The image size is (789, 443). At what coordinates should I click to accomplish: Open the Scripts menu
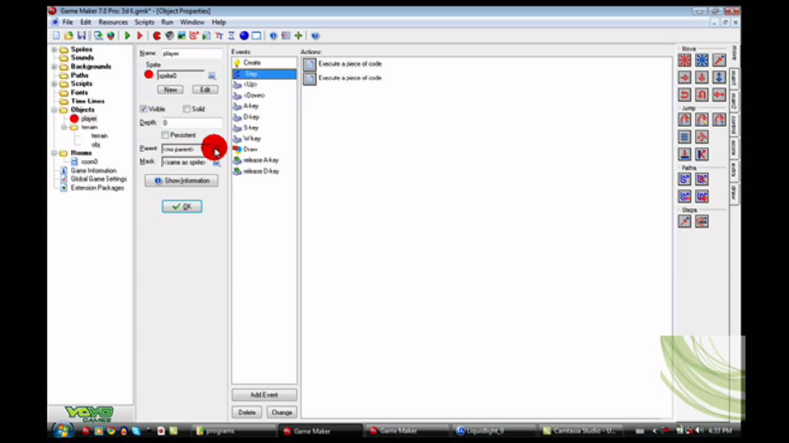point(144,22)
